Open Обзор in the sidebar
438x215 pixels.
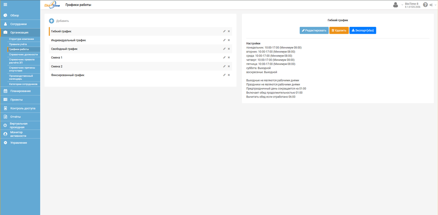point(20,15)
